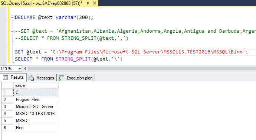
Task: Place cursor in the STRING_SPLIT(@text,'\') line
Action: [x=69, y=59]
